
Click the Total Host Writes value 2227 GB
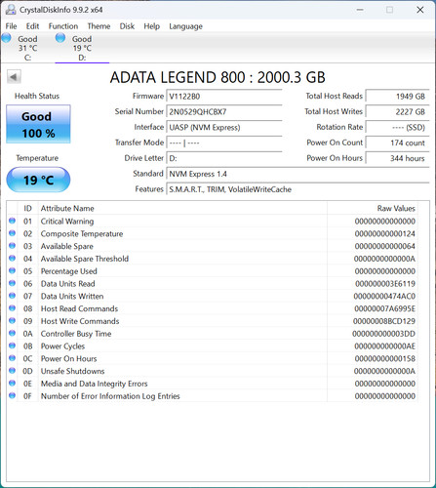(x=397, y=112)
